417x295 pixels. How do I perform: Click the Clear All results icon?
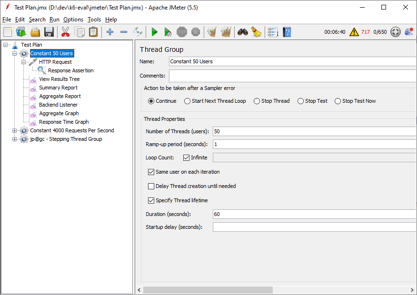pos(226,32)
